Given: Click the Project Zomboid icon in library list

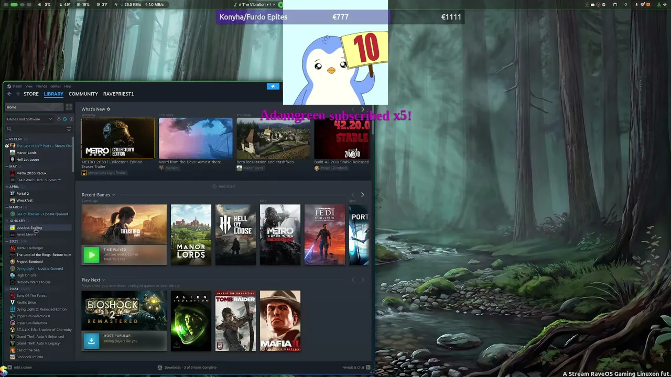Looking at the screenshot, I should pos(13,262).
